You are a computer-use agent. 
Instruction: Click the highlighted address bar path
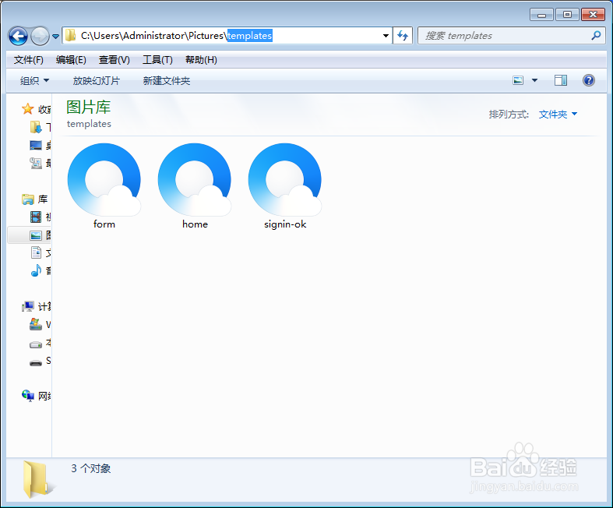(250, 36)
